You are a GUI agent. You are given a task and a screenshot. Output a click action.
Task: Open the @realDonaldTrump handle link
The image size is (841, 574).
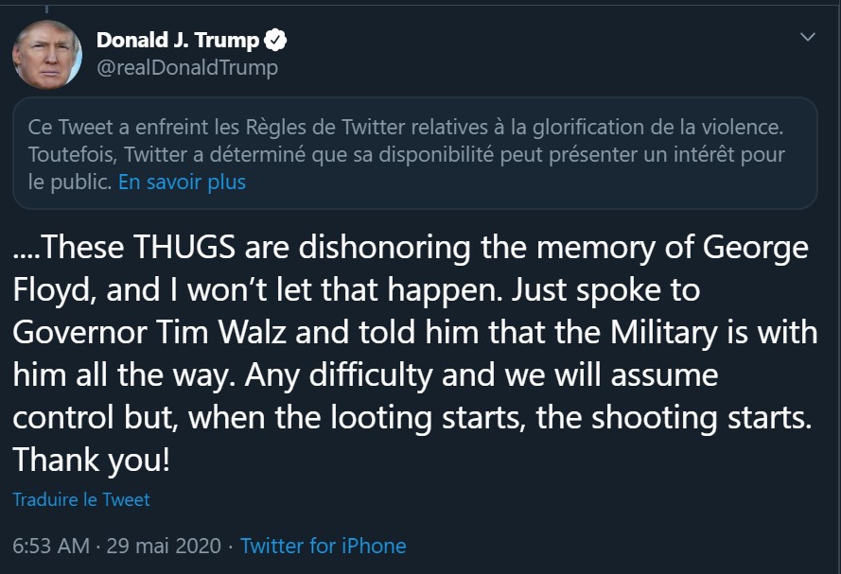pos(187,68)
